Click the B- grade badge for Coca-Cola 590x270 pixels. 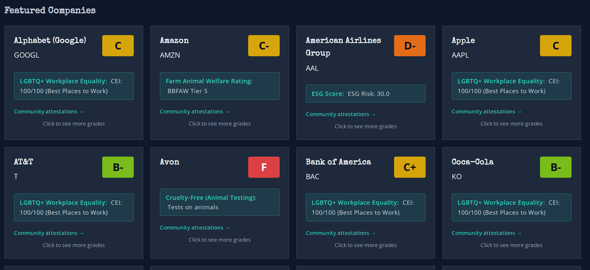click(556, 167)
